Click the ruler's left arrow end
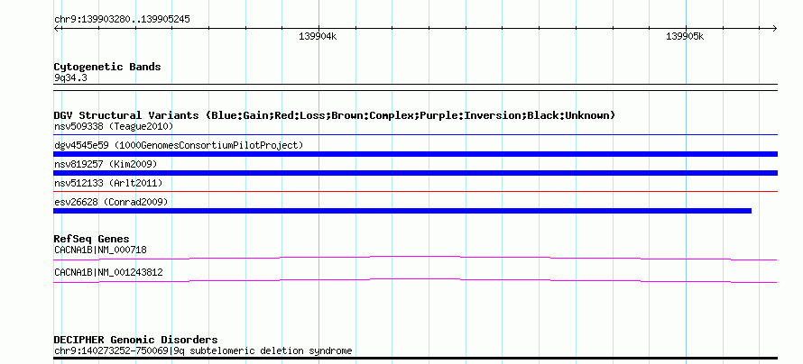Viewport: 803px width, 364px height. [x=57, y=28]
